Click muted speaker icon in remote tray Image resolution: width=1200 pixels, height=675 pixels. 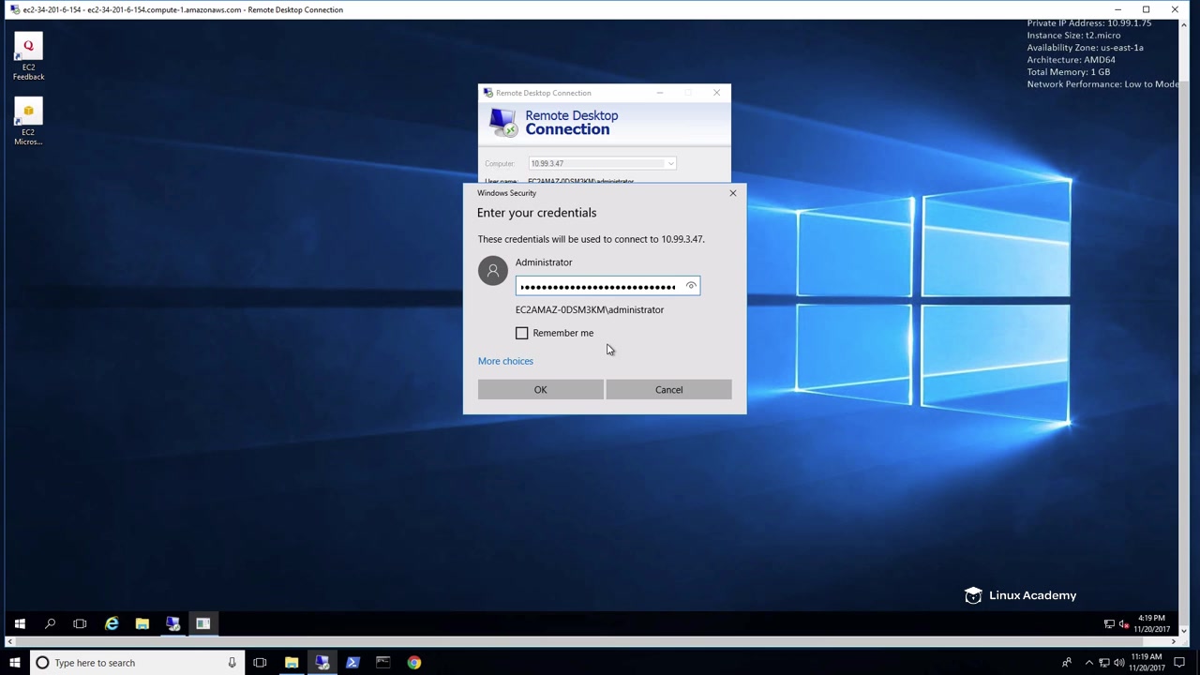(x=1124, y=623)
